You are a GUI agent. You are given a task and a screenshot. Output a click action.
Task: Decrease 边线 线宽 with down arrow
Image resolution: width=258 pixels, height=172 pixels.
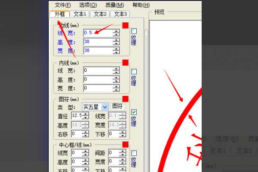tap(116, 35)
